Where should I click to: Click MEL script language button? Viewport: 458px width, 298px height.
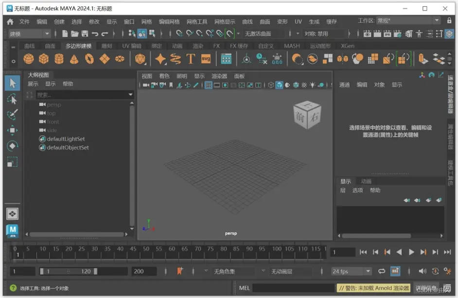(244, 288)
